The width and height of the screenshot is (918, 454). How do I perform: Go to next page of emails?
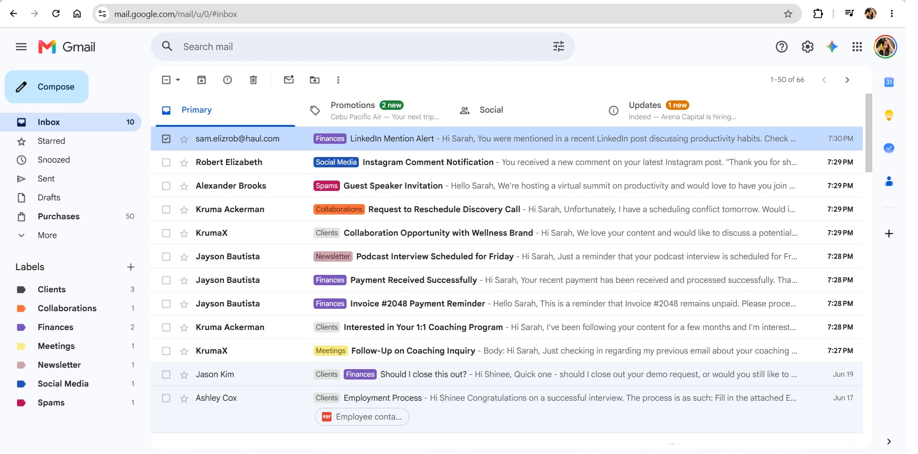tap(847, 80)
